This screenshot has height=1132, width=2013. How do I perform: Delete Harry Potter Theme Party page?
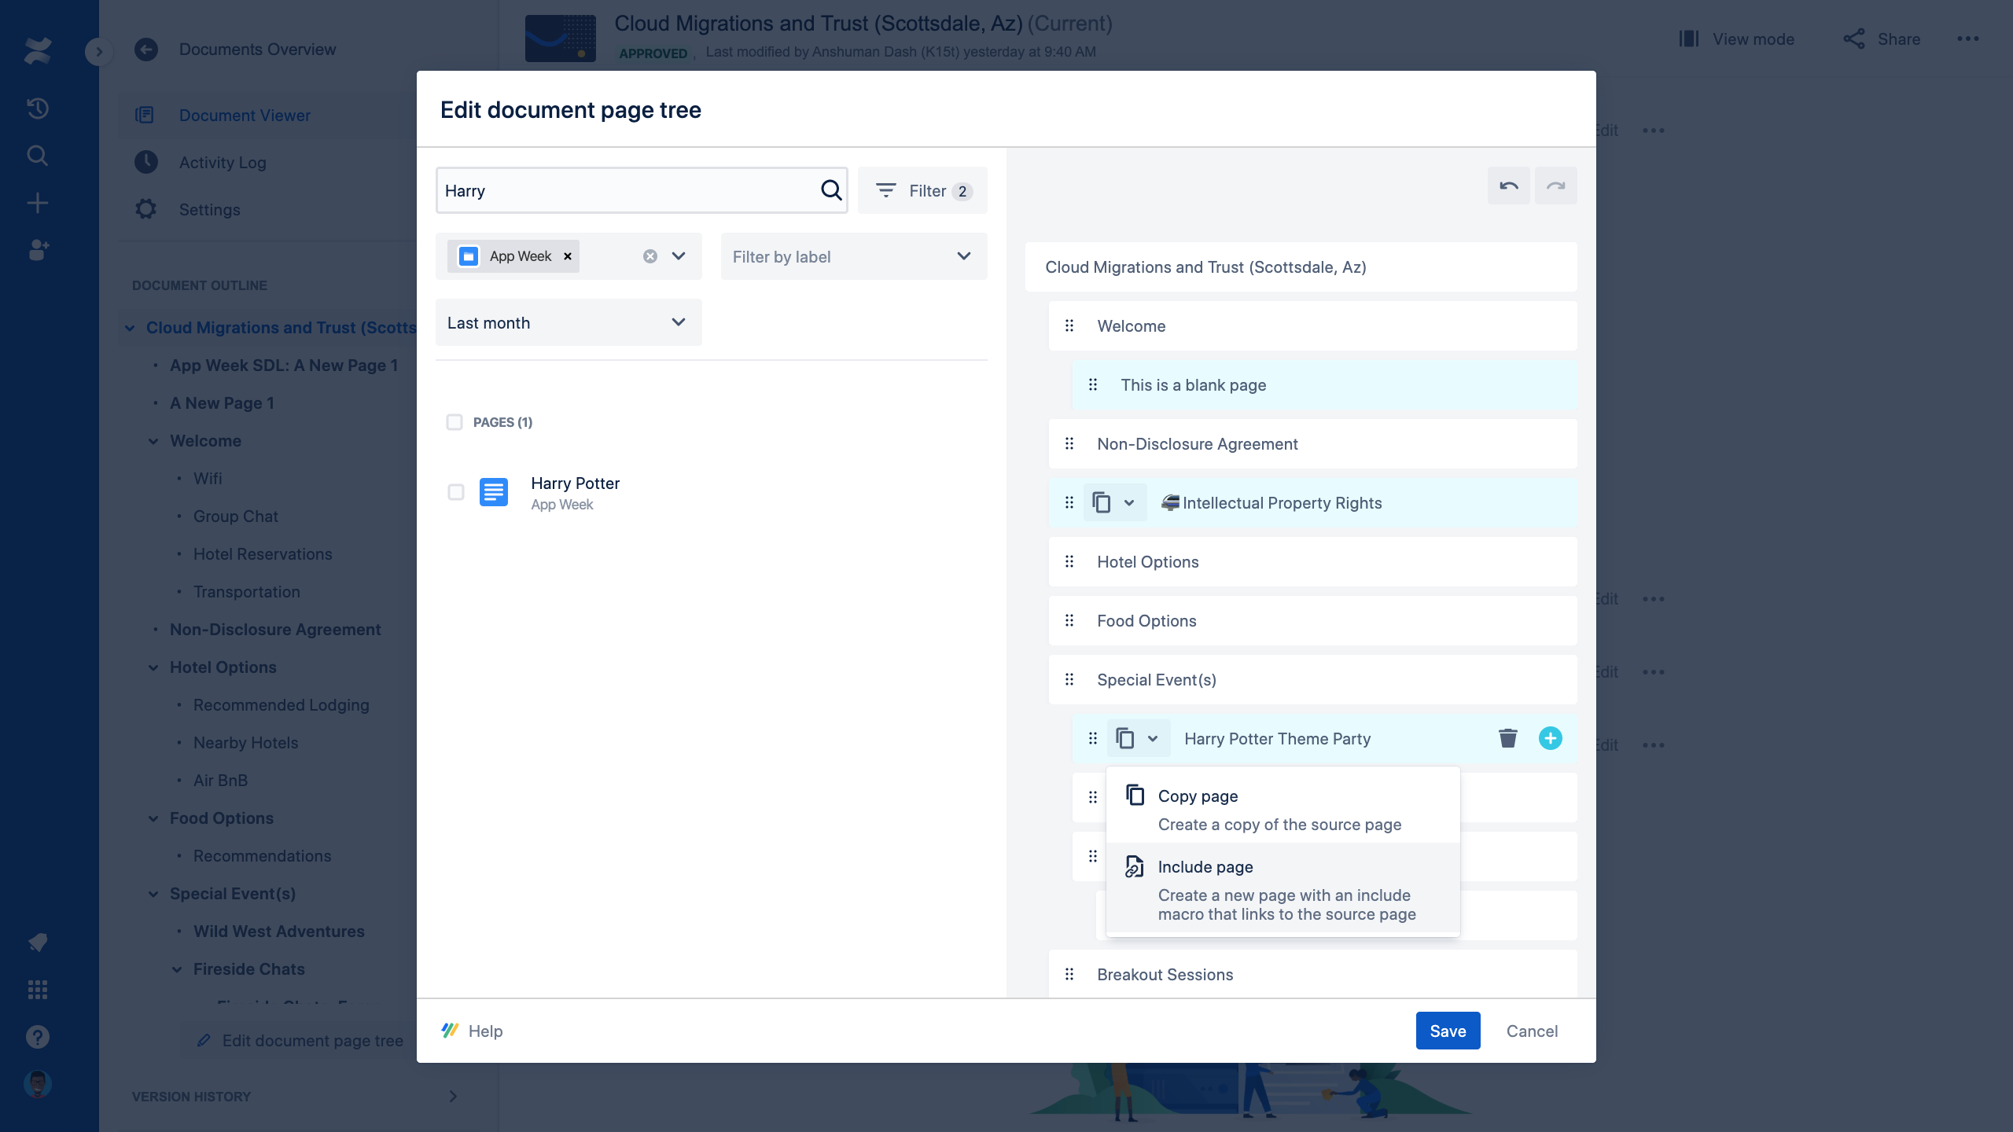coord(1507,738)
